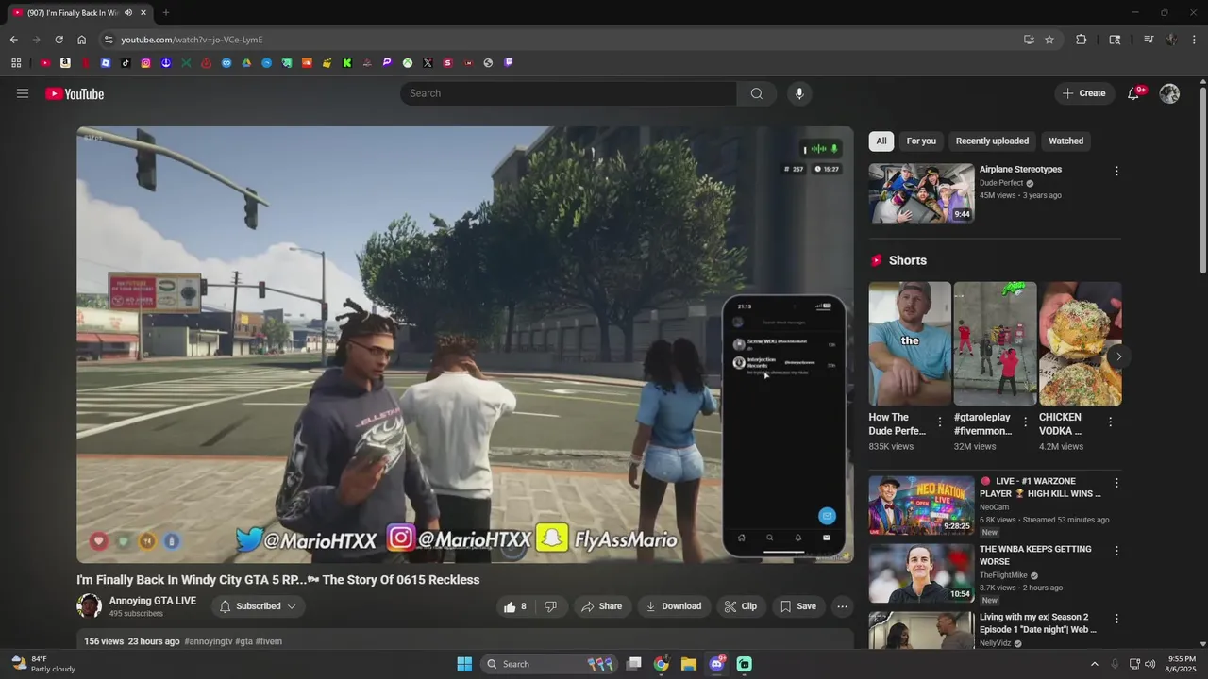
Task: View site information icon in address bar
Action: click(x=109, y=40)
